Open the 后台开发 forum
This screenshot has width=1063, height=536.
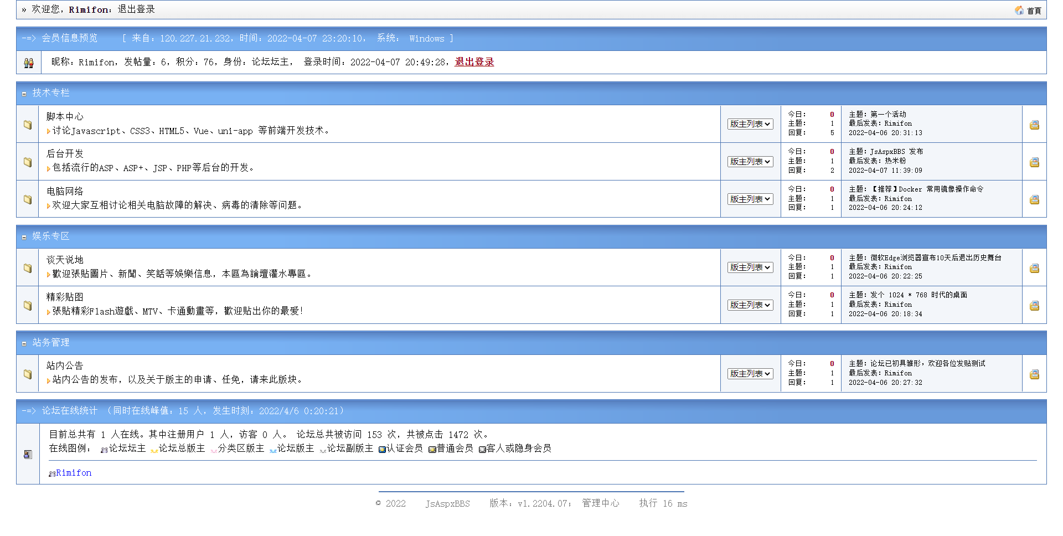[x=65, y=154]
